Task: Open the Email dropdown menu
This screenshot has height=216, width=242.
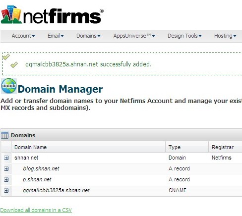Action: 56,36
